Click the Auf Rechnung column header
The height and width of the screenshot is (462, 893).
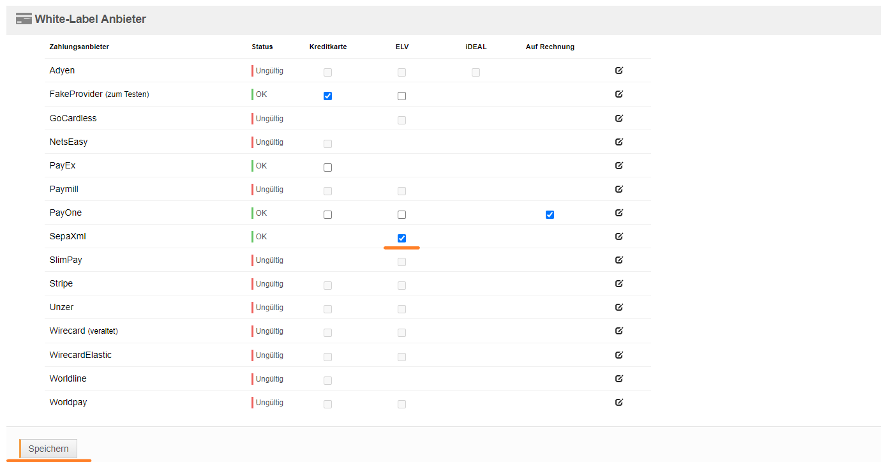tap(550, 47)
